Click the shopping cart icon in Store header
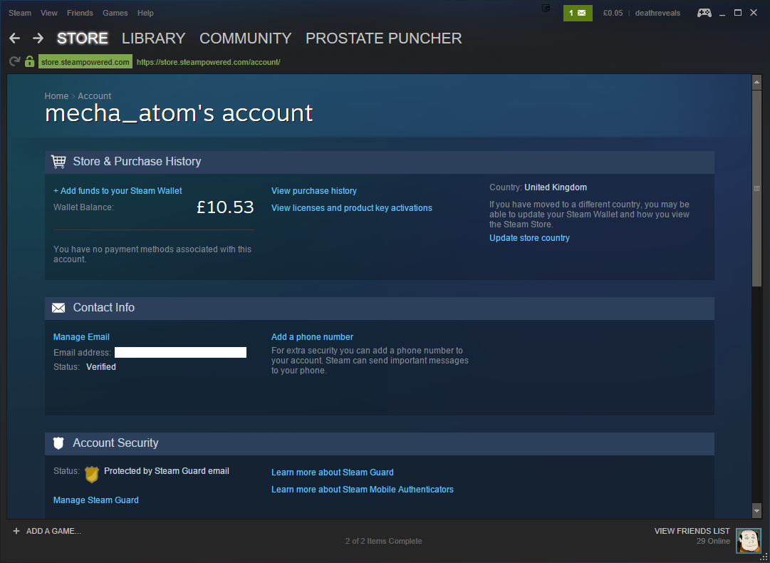This screenshot has height=563, width=770. (58, 162)
